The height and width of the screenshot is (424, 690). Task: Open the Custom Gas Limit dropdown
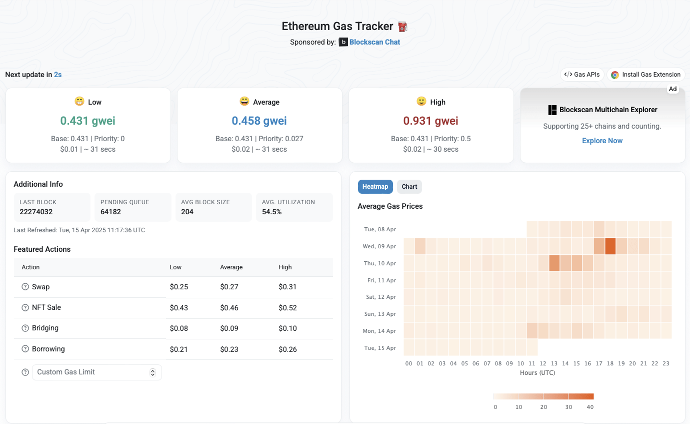[x=92, y=372]
